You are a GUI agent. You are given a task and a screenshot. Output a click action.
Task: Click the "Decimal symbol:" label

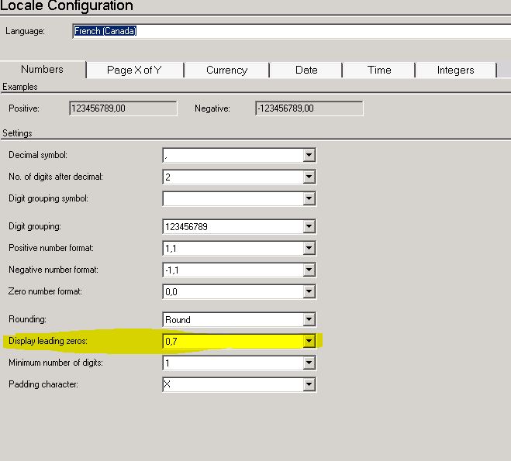pyautogui.click(x=38, y=155)
